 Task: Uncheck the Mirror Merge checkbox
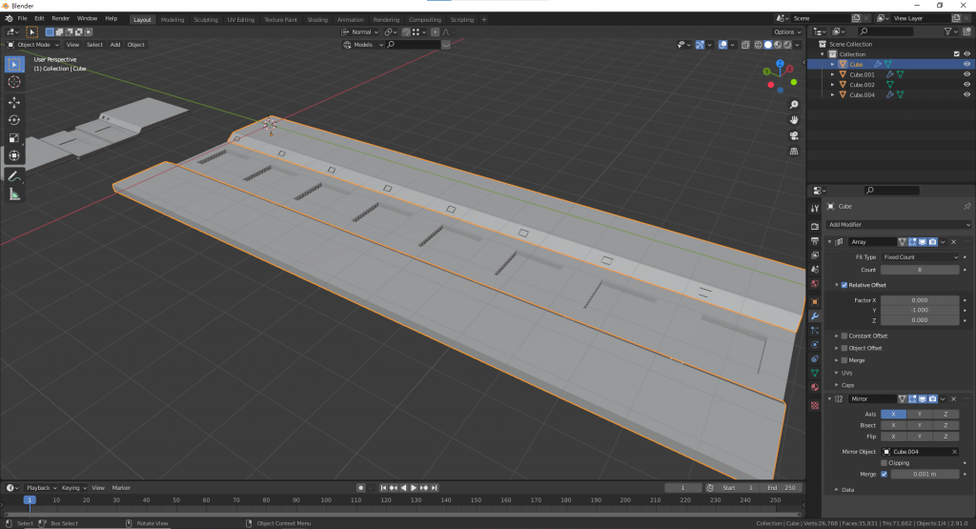pyautogui.click(x=884, y=475)
